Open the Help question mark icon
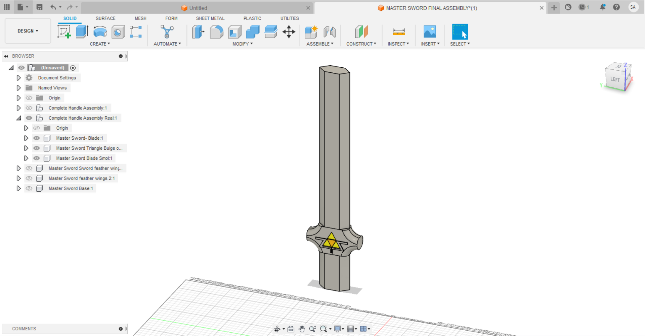Screen dimensions: 645x336 [616, 7]
